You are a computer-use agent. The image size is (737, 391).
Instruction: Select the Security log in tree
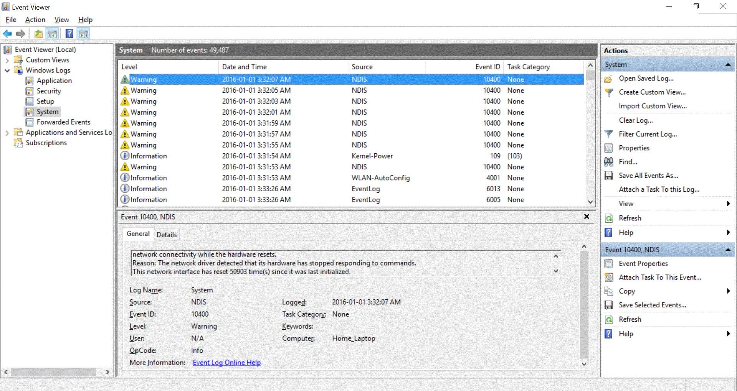(x=49, y=91)
